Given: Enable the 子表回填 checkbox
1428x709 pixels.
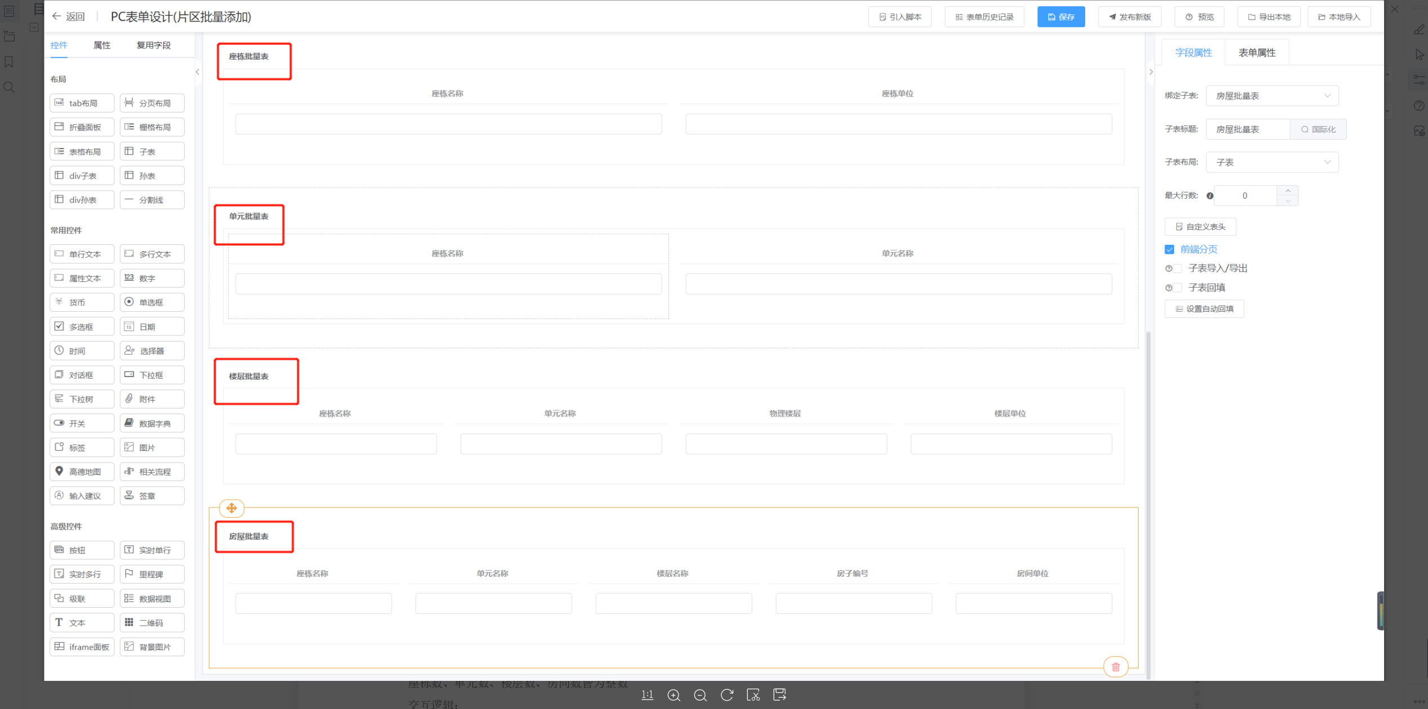Looking at the screenshot, I should 1177,288.
